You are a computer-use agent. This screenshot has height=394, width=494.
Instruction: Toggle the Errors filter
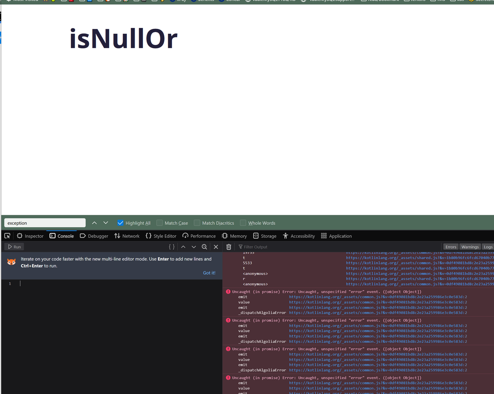451,247
